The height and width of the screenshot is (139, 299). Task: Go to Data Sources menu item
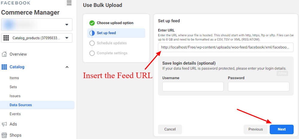pyautogui.click(x=21, y=105)
